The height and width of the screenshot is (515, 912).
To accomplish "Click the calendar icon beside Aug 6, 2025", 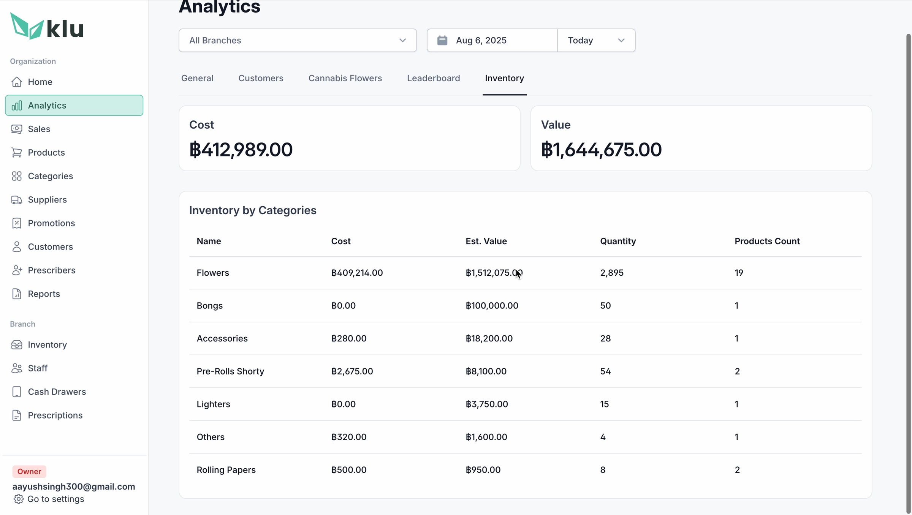I will 442,40.
